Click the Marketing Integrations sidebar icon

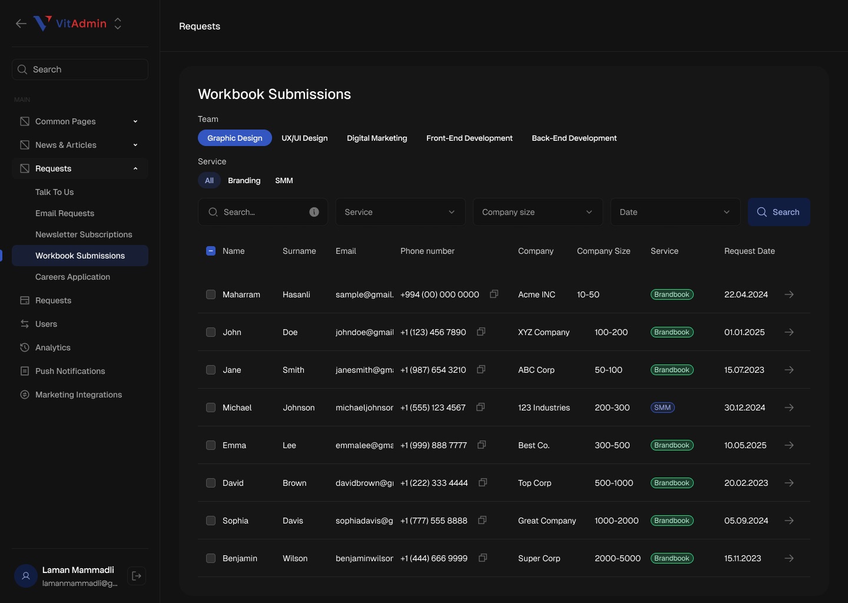coord(25,395)
